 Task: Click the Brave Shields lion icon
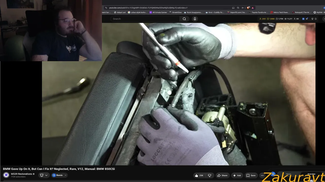(x=248, y=8)
